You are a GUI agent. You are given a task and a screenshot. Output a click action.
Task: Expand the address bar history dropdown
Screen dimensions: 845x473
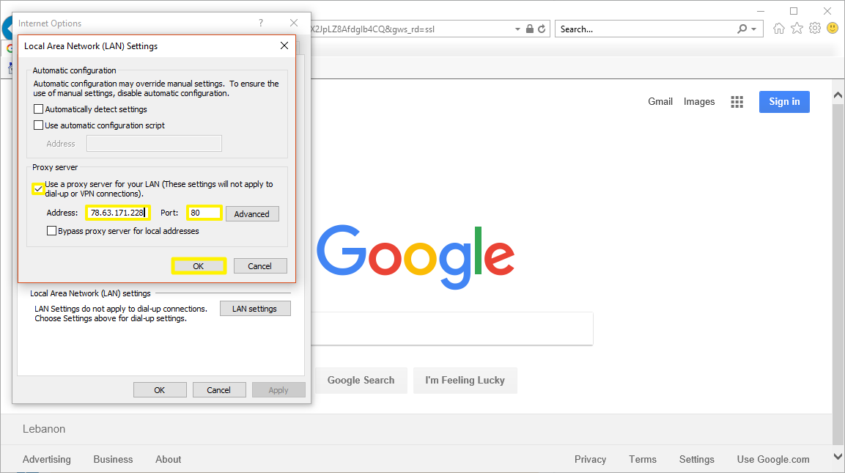(517, 29)
